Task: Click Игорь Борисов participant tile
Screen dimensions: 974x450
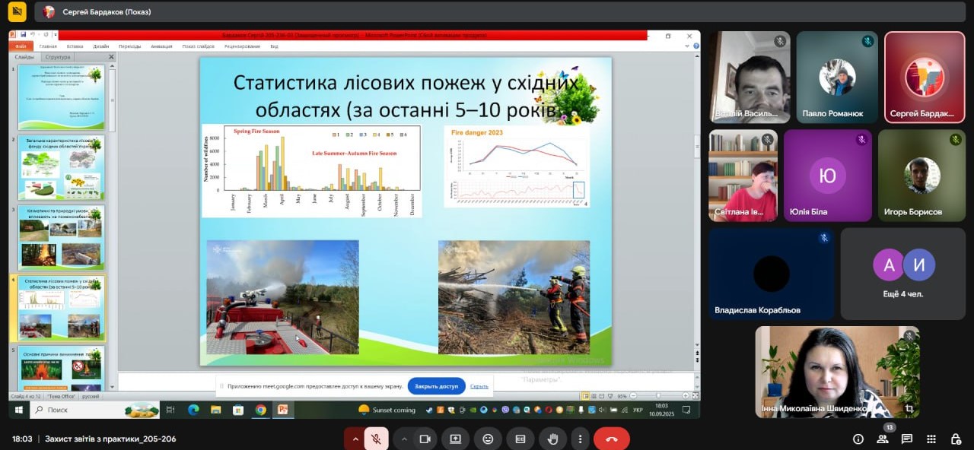Action: pyautogui.click(x=921, y=176)
